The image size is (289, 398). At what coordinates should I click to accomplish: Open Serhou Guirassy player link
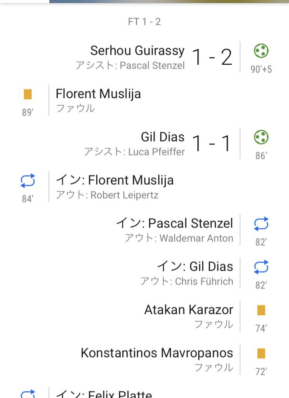click(137, 51)
